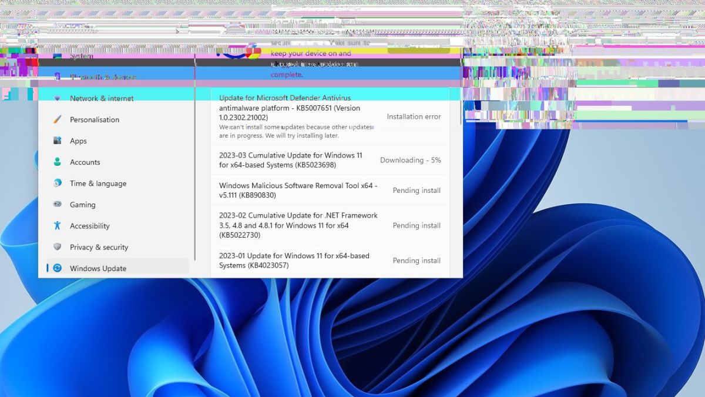The width and height of the screenshot is (705, 397).
Task: Select the System settings icon
Action: pyautogui.click(x=57, y=56)
